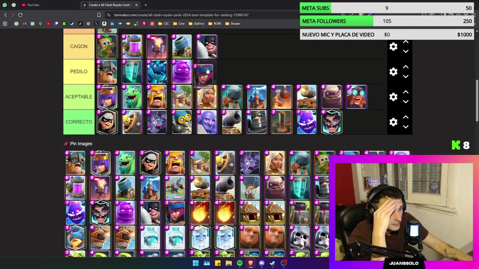Move the ACEPTABLE row up with its chevron
The height and width of the screenshot is (269, 479).
[x=406, y=92]
